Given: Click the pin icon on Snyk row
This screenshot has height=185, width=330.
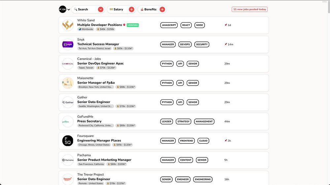Looking at the screenshot, I should [226, 44].
